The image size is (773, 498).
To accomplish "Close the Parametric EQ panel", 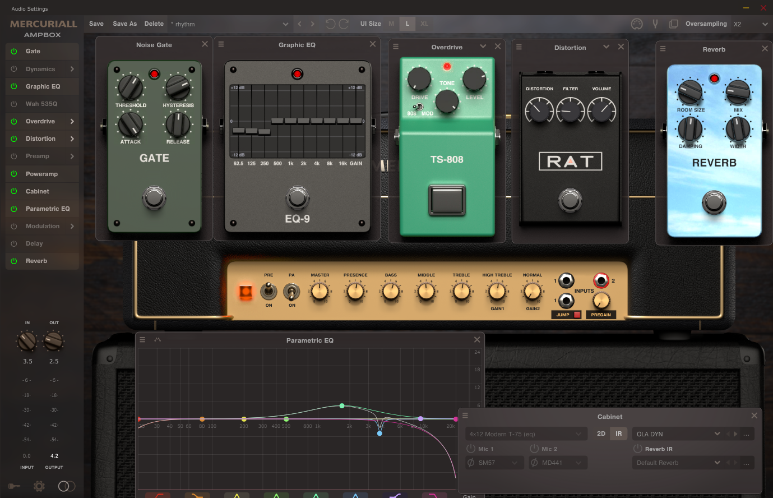I will [x=477, y=340].
